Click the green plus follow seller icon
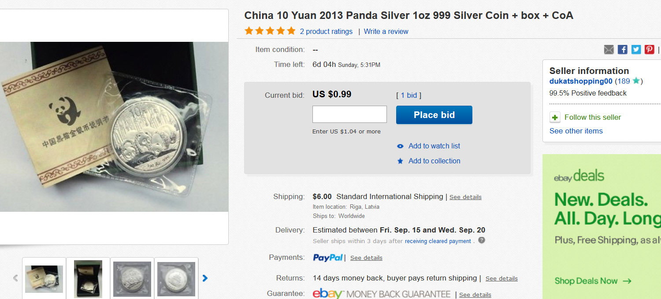Screen dimensions: 661x299 (x=555, y=118)
